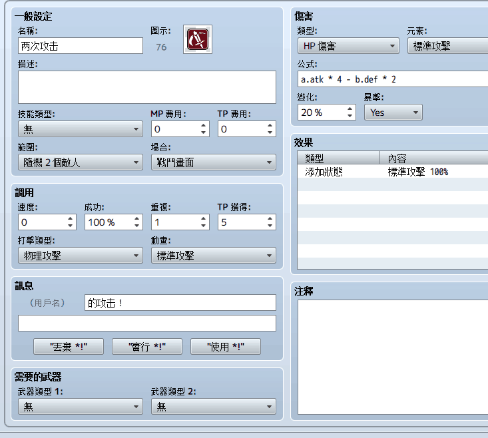The height and width of the screenshot is (438, 488).
Task: Open the damage 類型 dropdown showing HP 傷害
Action: click(348, 46)
